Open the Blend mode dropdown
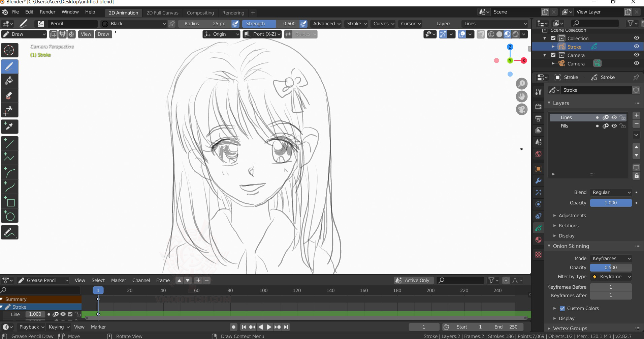Viewport: 644px width, 339px height. click(x=611, y=192)
